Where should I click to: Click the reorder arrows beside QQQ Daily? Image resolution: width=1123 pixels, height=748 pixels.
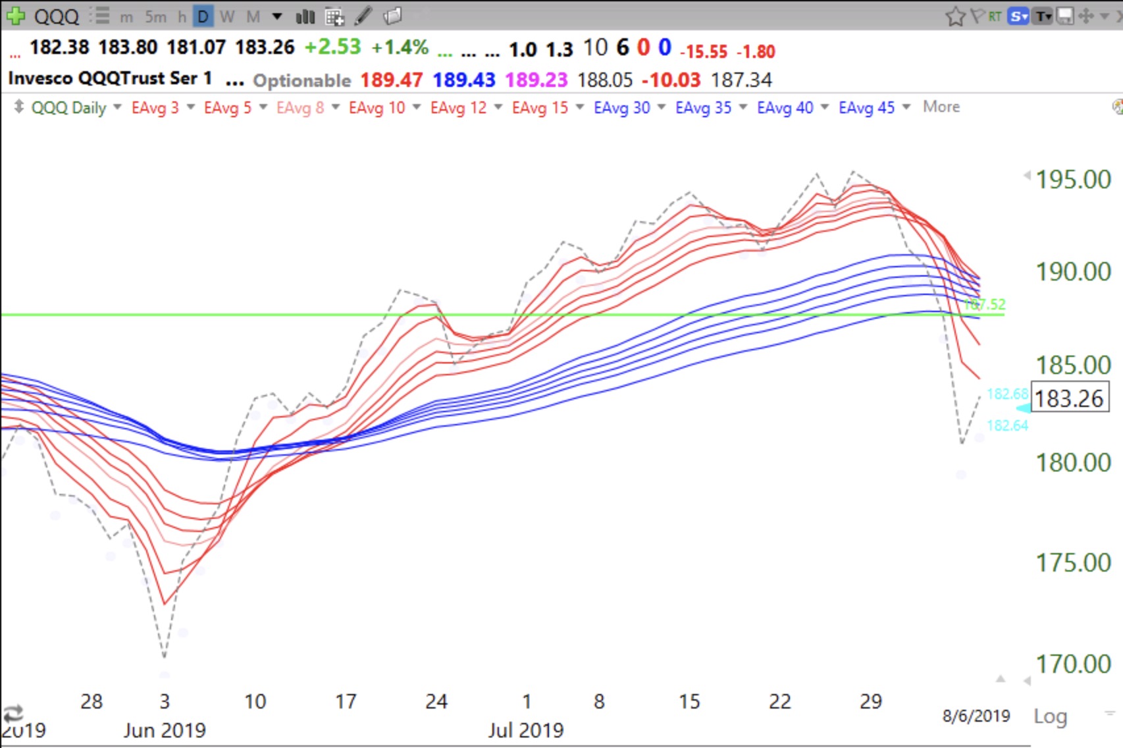point(18,107)
